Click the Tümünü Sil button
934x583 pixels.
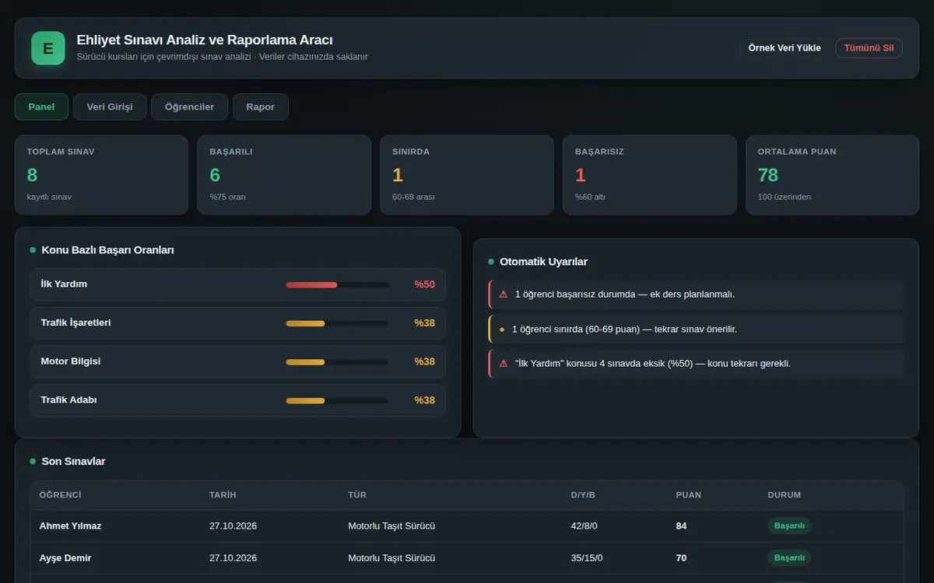coord(869,48)
